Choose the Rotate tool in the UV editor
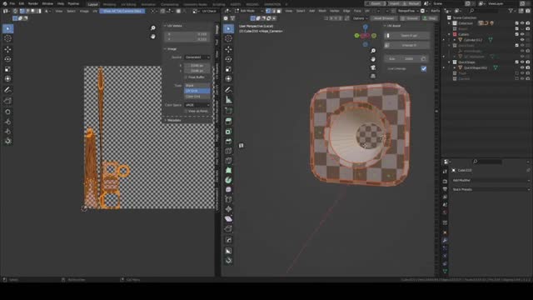This screenshot has height=300, width=533. click(x=7, y=59)
